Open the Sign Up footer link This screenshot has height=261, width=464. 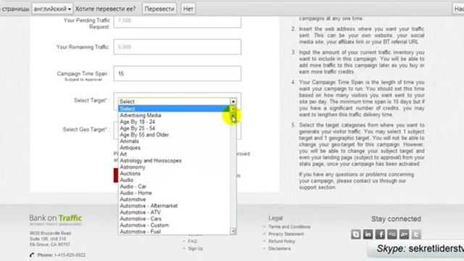[x=195, y=249]
